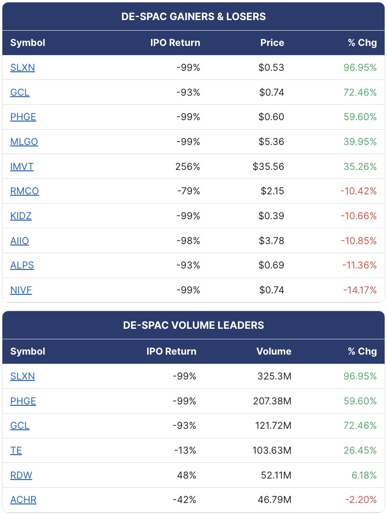Open the GCL link in Gainers & Losers

click(x=20, y=92)
